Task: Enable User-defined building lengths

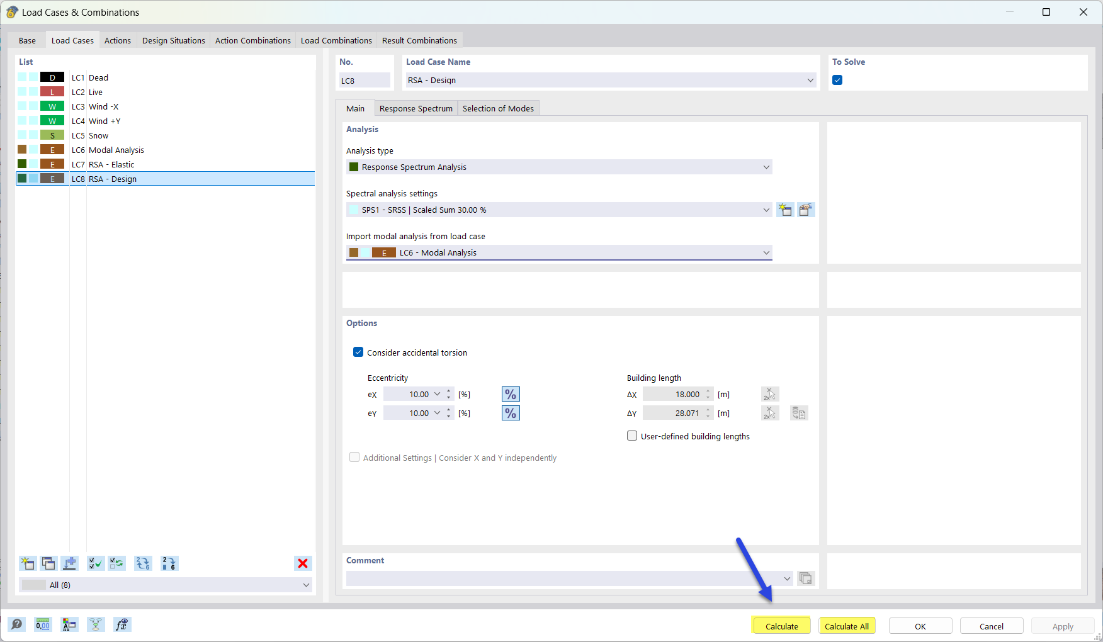Action: click(x=631, y=436)
